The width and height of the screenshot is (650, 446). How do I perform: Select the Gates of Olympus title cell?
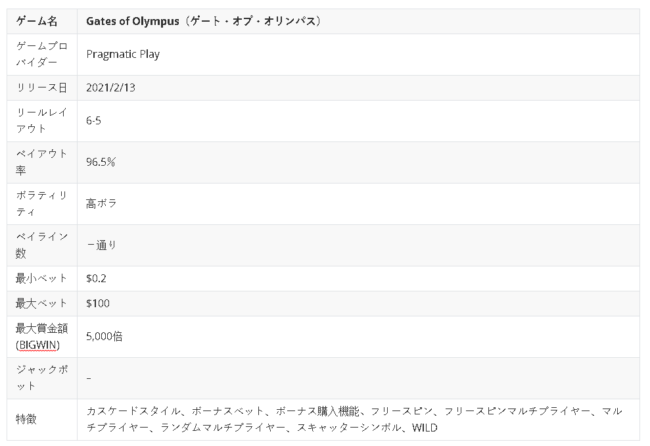(204, 21)
